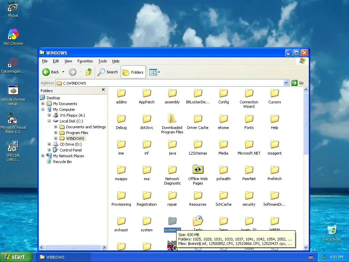Open the Recycle Bin on desktop
This screenshot has width=349, height=262.
[332, 233]
